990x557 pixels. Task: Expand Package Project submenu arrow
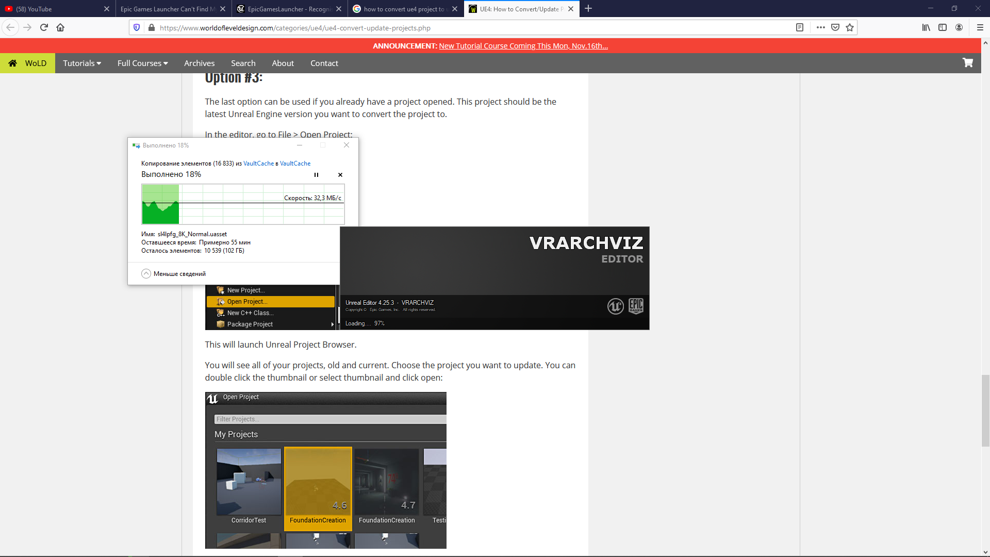coord(332,324)
